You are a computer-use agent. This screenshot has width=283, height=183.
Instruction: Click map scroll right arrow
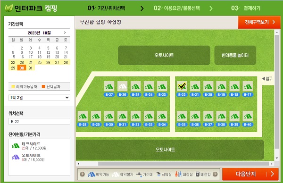272,164
